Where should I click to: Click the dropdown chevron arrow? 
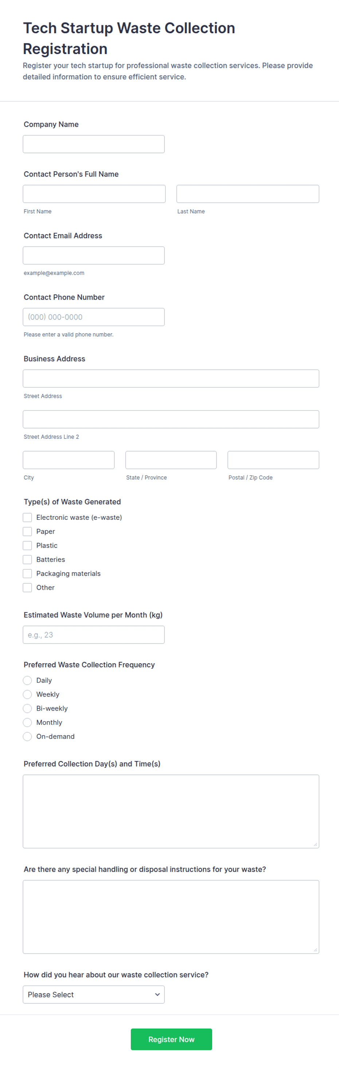157,995
